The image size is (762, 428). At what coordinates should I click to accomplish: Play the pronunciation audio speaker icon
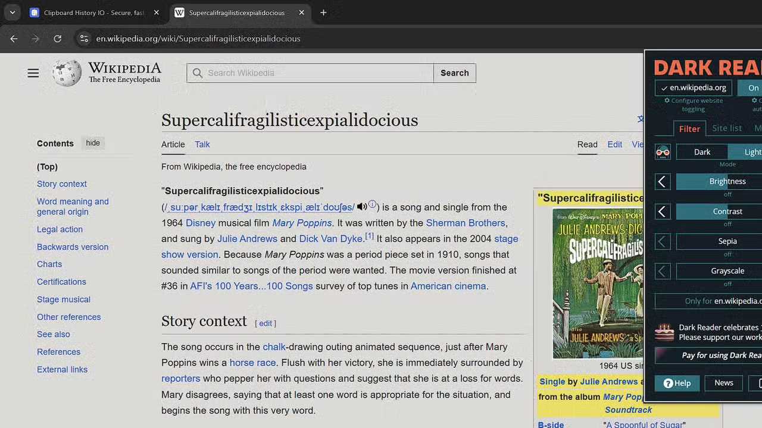(x=362, y=207)
